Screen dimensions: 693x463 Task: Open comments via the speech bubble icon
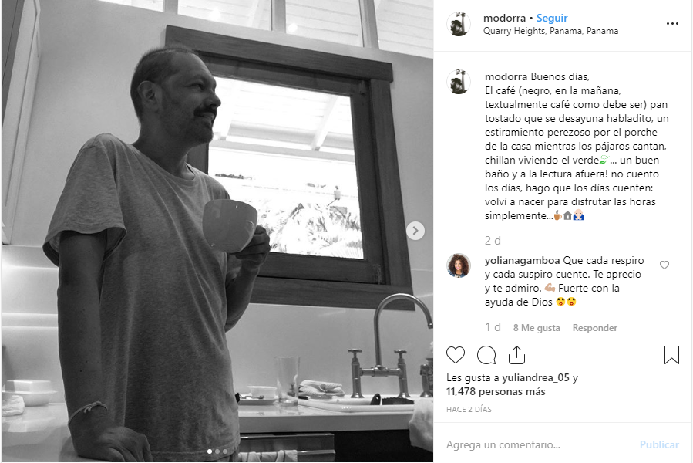[486, 355]
